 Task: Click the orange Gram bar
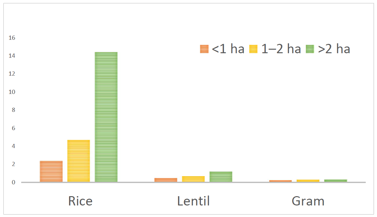(x=281, y=181)
